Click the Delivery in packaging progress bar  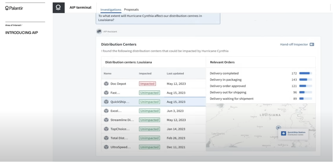click(306, 80)
